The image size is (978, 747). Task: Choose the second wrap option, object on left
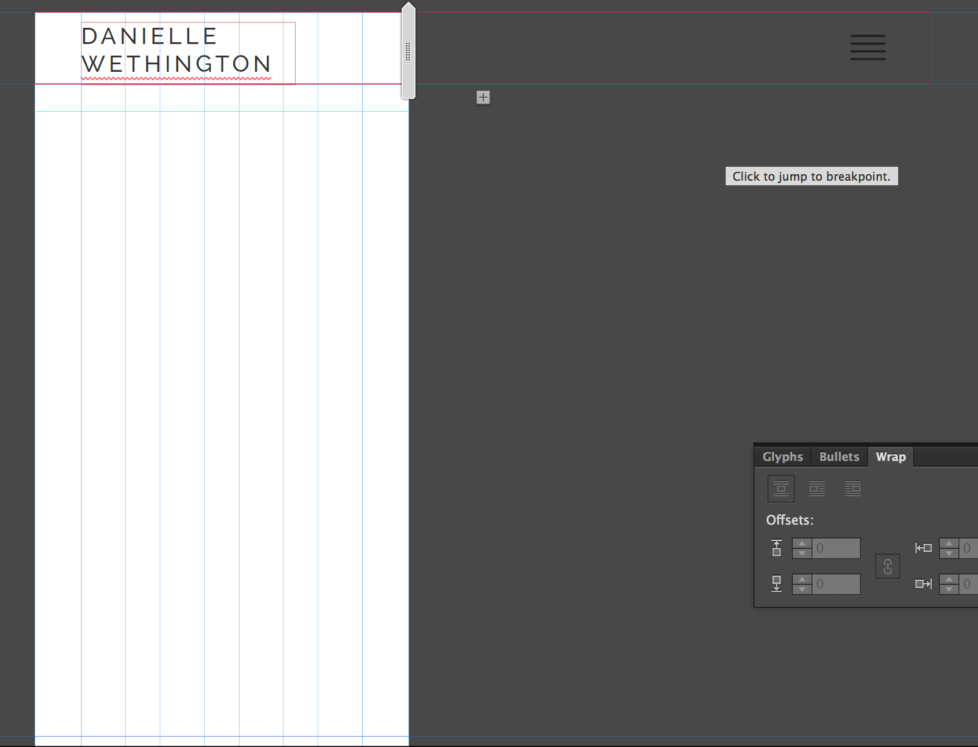(x=817, y=489)
